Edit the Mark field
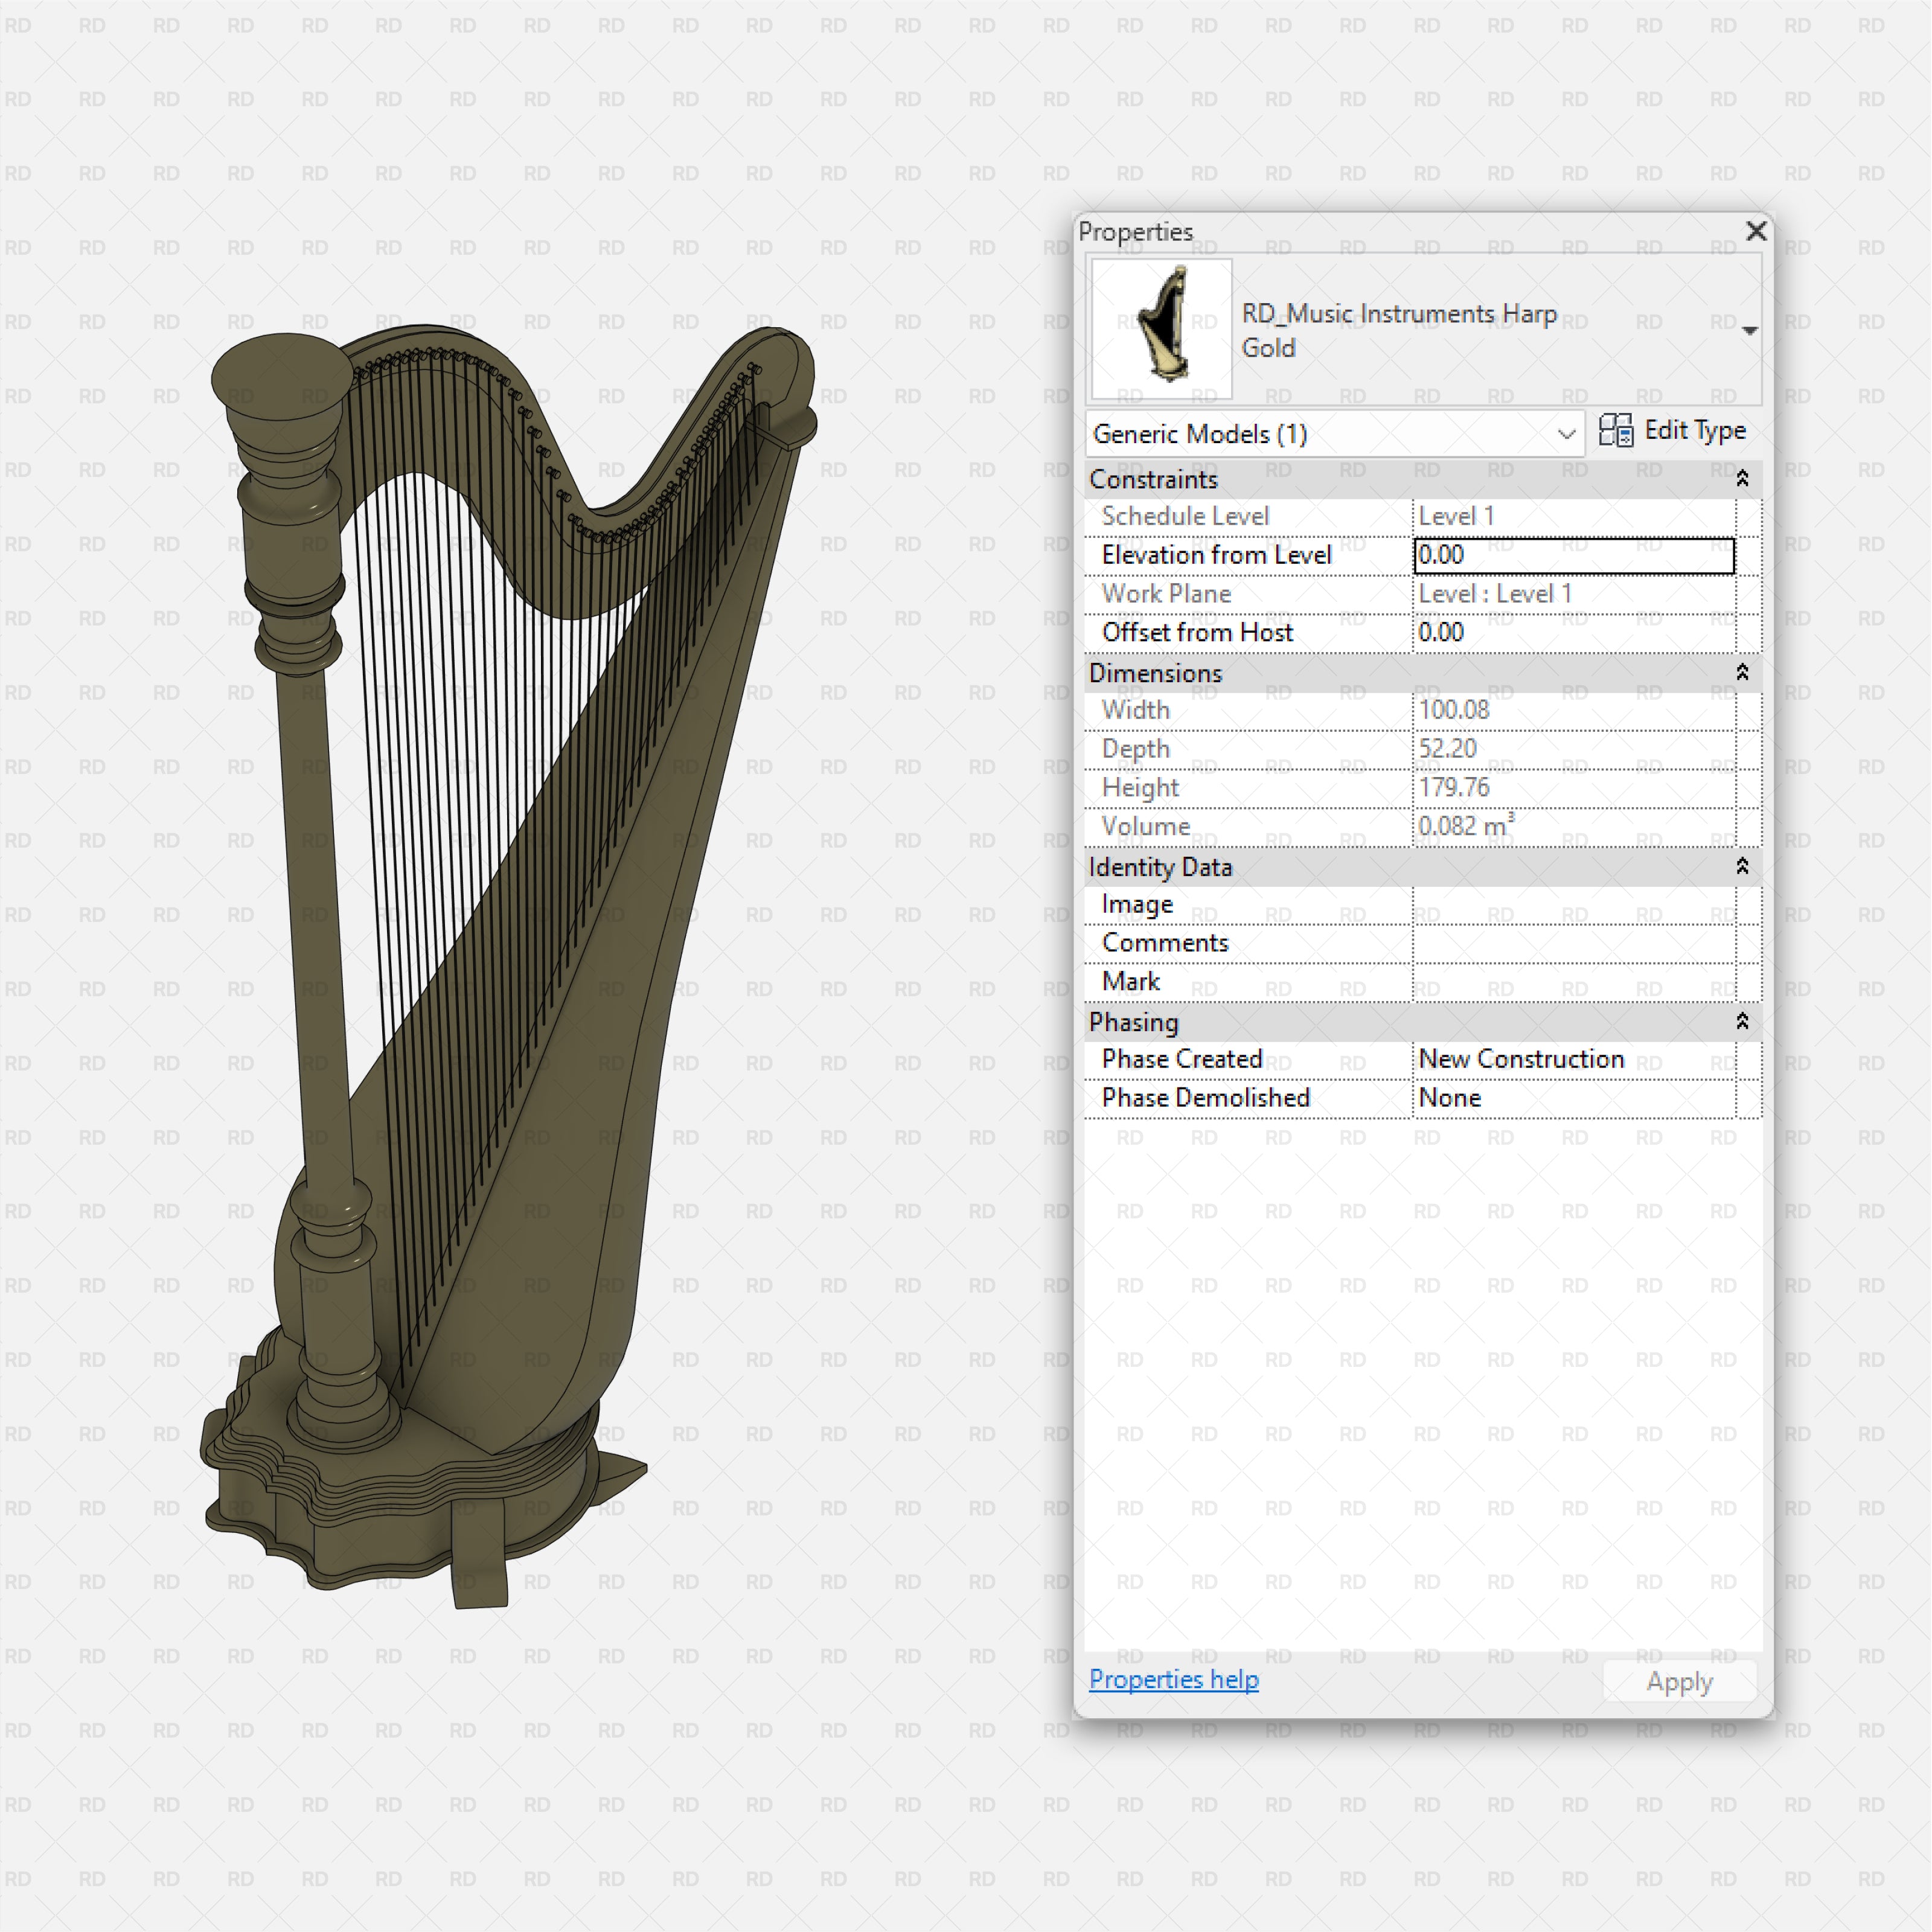This screenshot has width=1932, height=1932. point(1575,981)
